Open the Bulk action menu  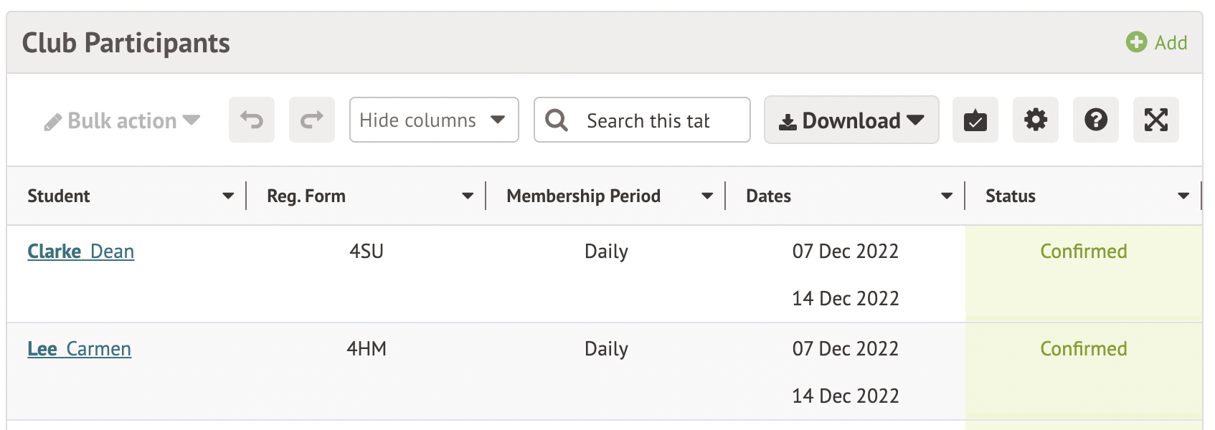click(x=122, y=120)
